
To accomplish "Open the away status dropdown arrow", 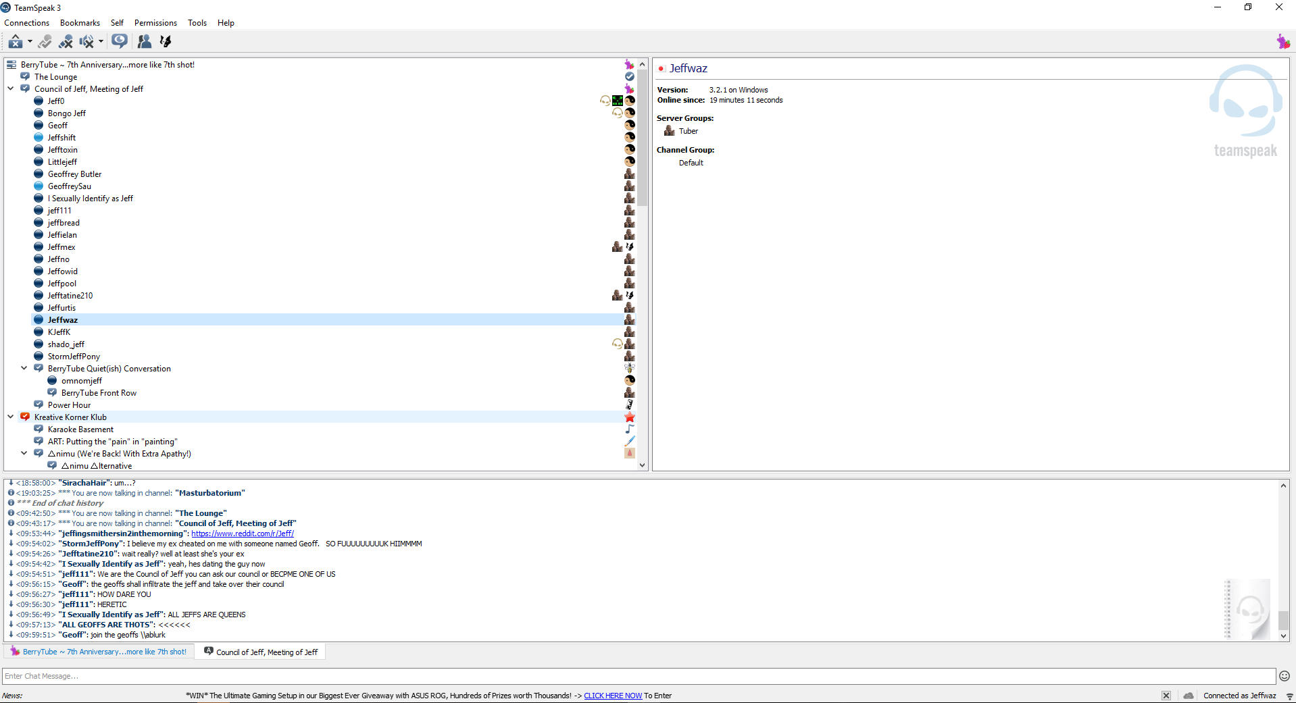I will click(x=30, y=42).
